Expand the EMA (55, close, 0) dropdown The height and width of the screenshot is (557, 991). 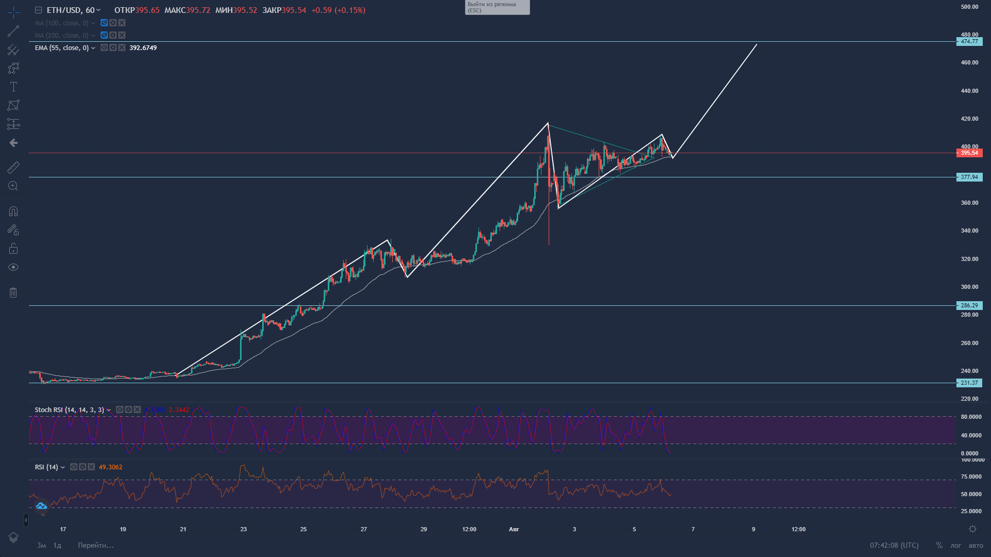pos(93,48)
